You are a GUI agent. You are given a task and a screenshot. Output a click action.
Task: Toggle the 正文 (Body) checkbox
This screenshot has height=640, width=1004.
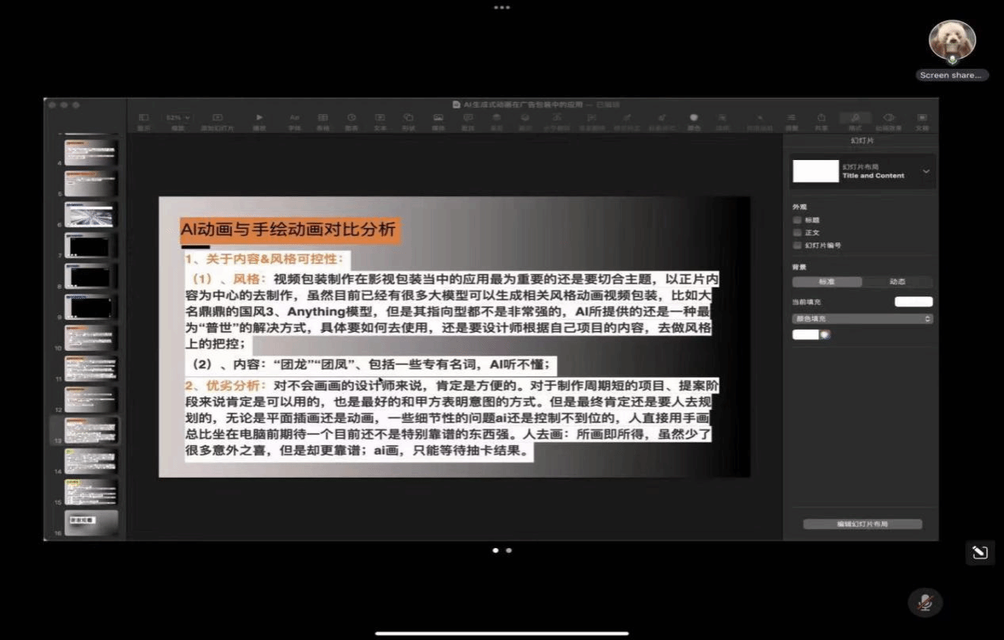click(797, 233)
